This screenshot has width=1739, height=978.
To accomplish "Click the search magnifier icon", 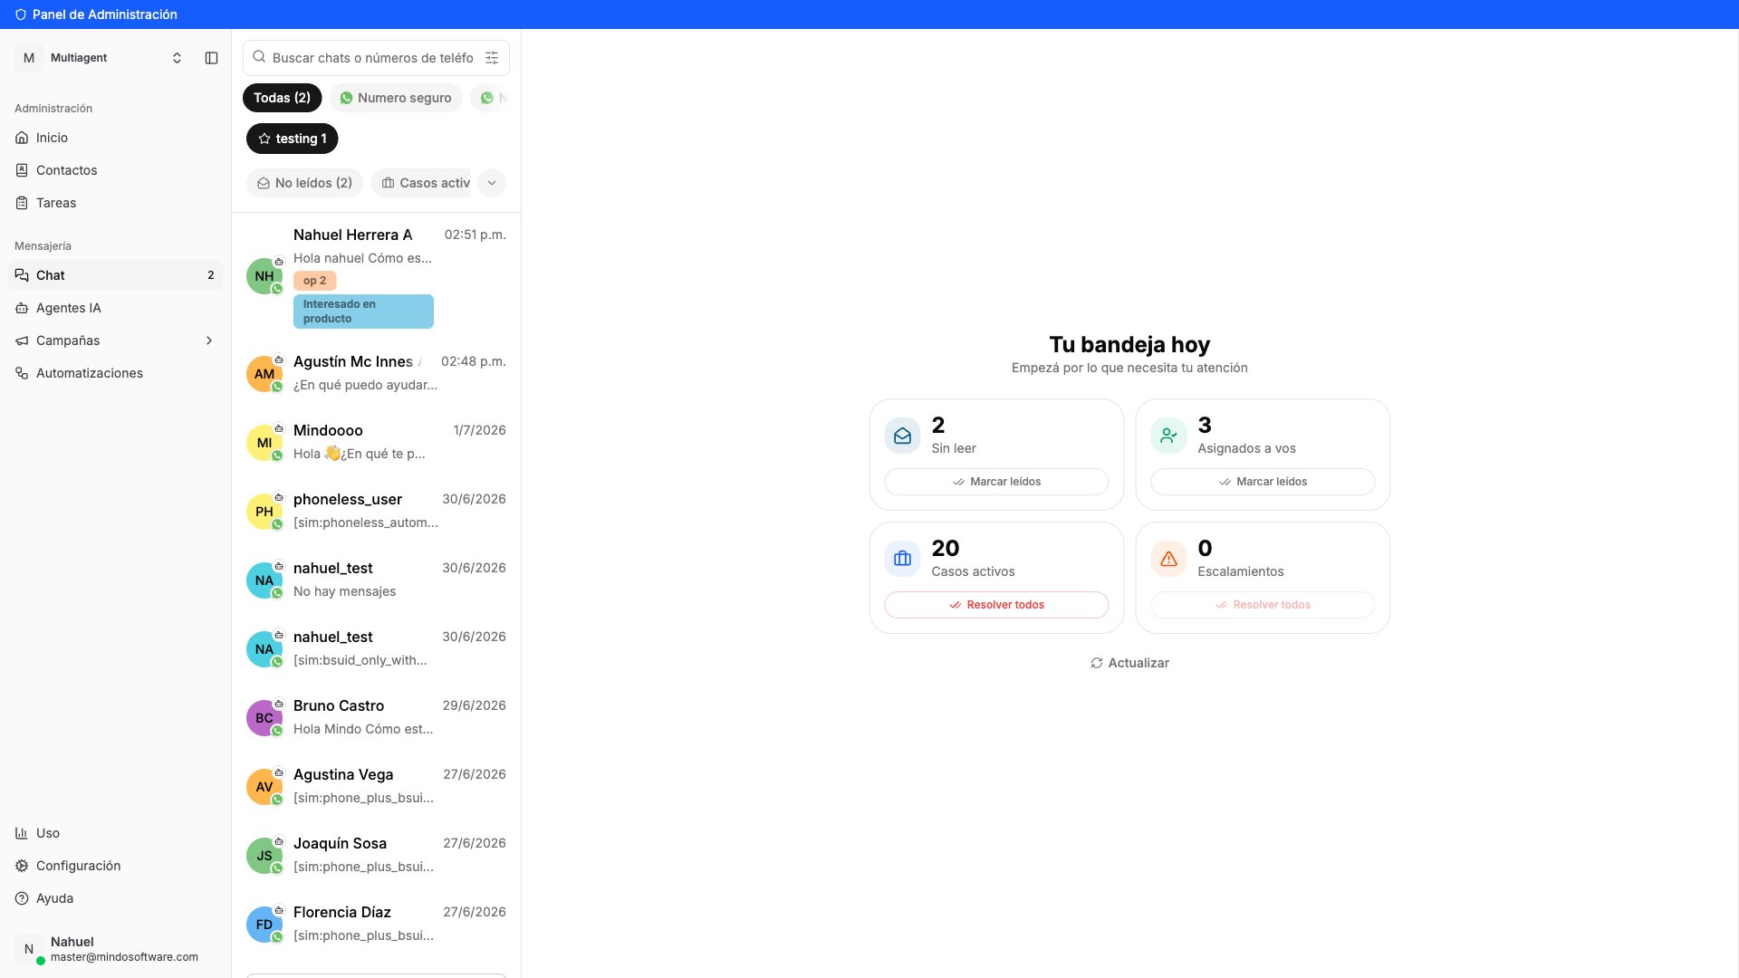I will click(259, 57).
